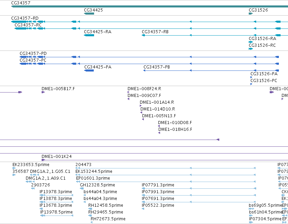Screen dimensions: 288x224
Task: Click BAC end label DME1-005B17.F
Action: pos(58,89)
